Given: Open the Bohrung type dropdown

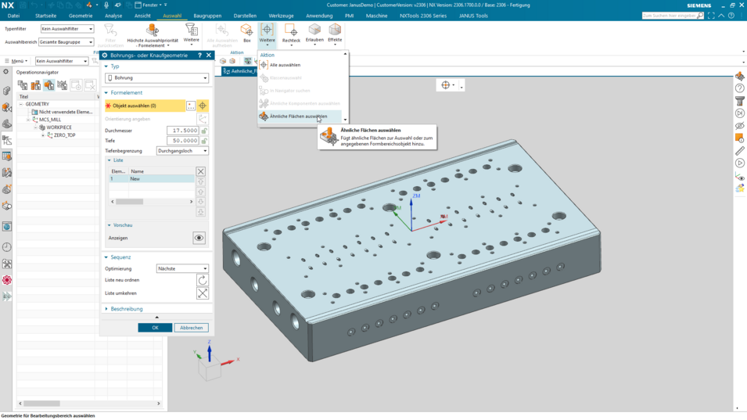Looking at the screenshot, I should 156,77.
